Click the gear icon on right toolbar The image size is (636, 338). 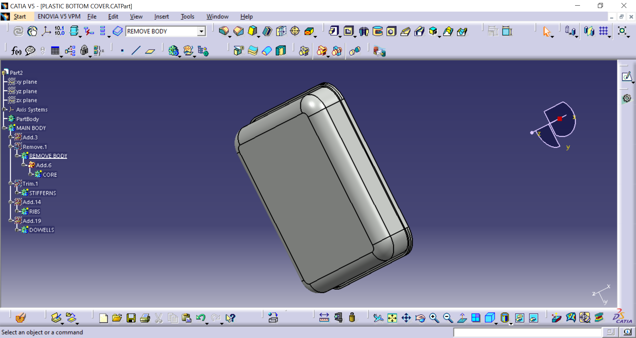tap(626, 98)
